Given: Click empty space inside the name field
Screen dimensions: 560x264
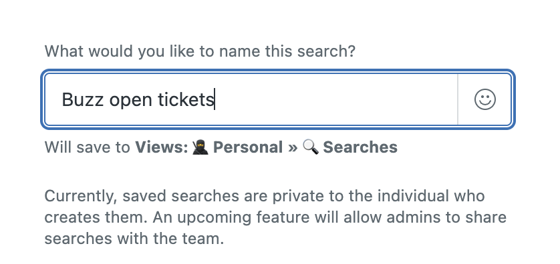Looking at the screenshot, I should (335, 99).
